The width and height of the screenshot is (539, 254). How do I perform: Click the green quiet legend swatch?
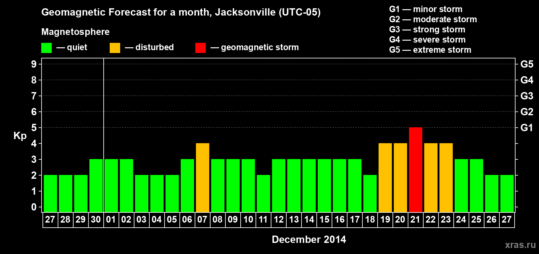[47, 48]
